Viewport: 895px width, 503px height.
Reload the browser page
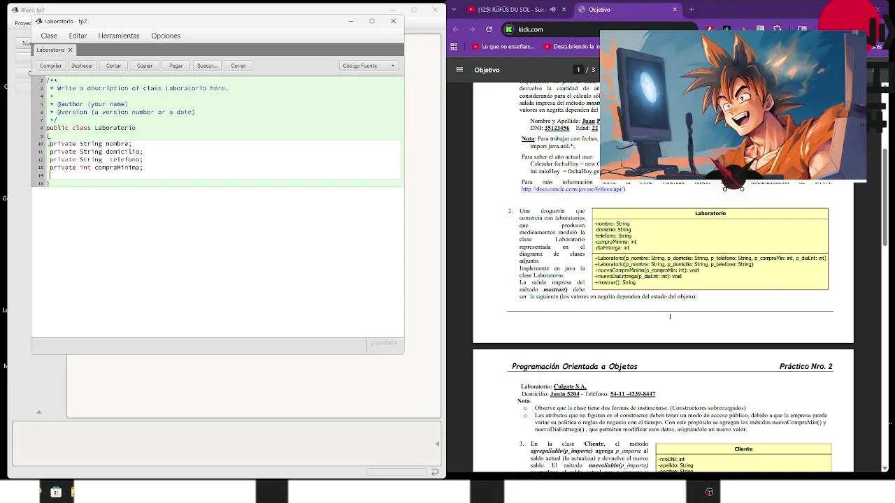click(489, 29)
